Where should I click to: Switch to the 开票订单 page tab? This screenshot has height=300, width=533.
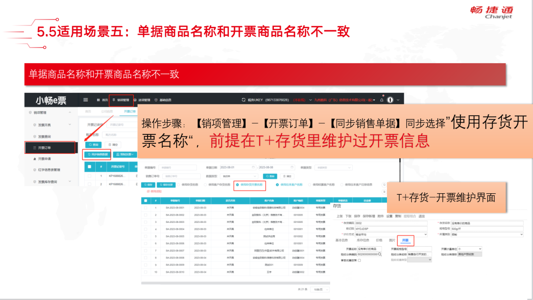pyautogui.click(x=129, y=111)
